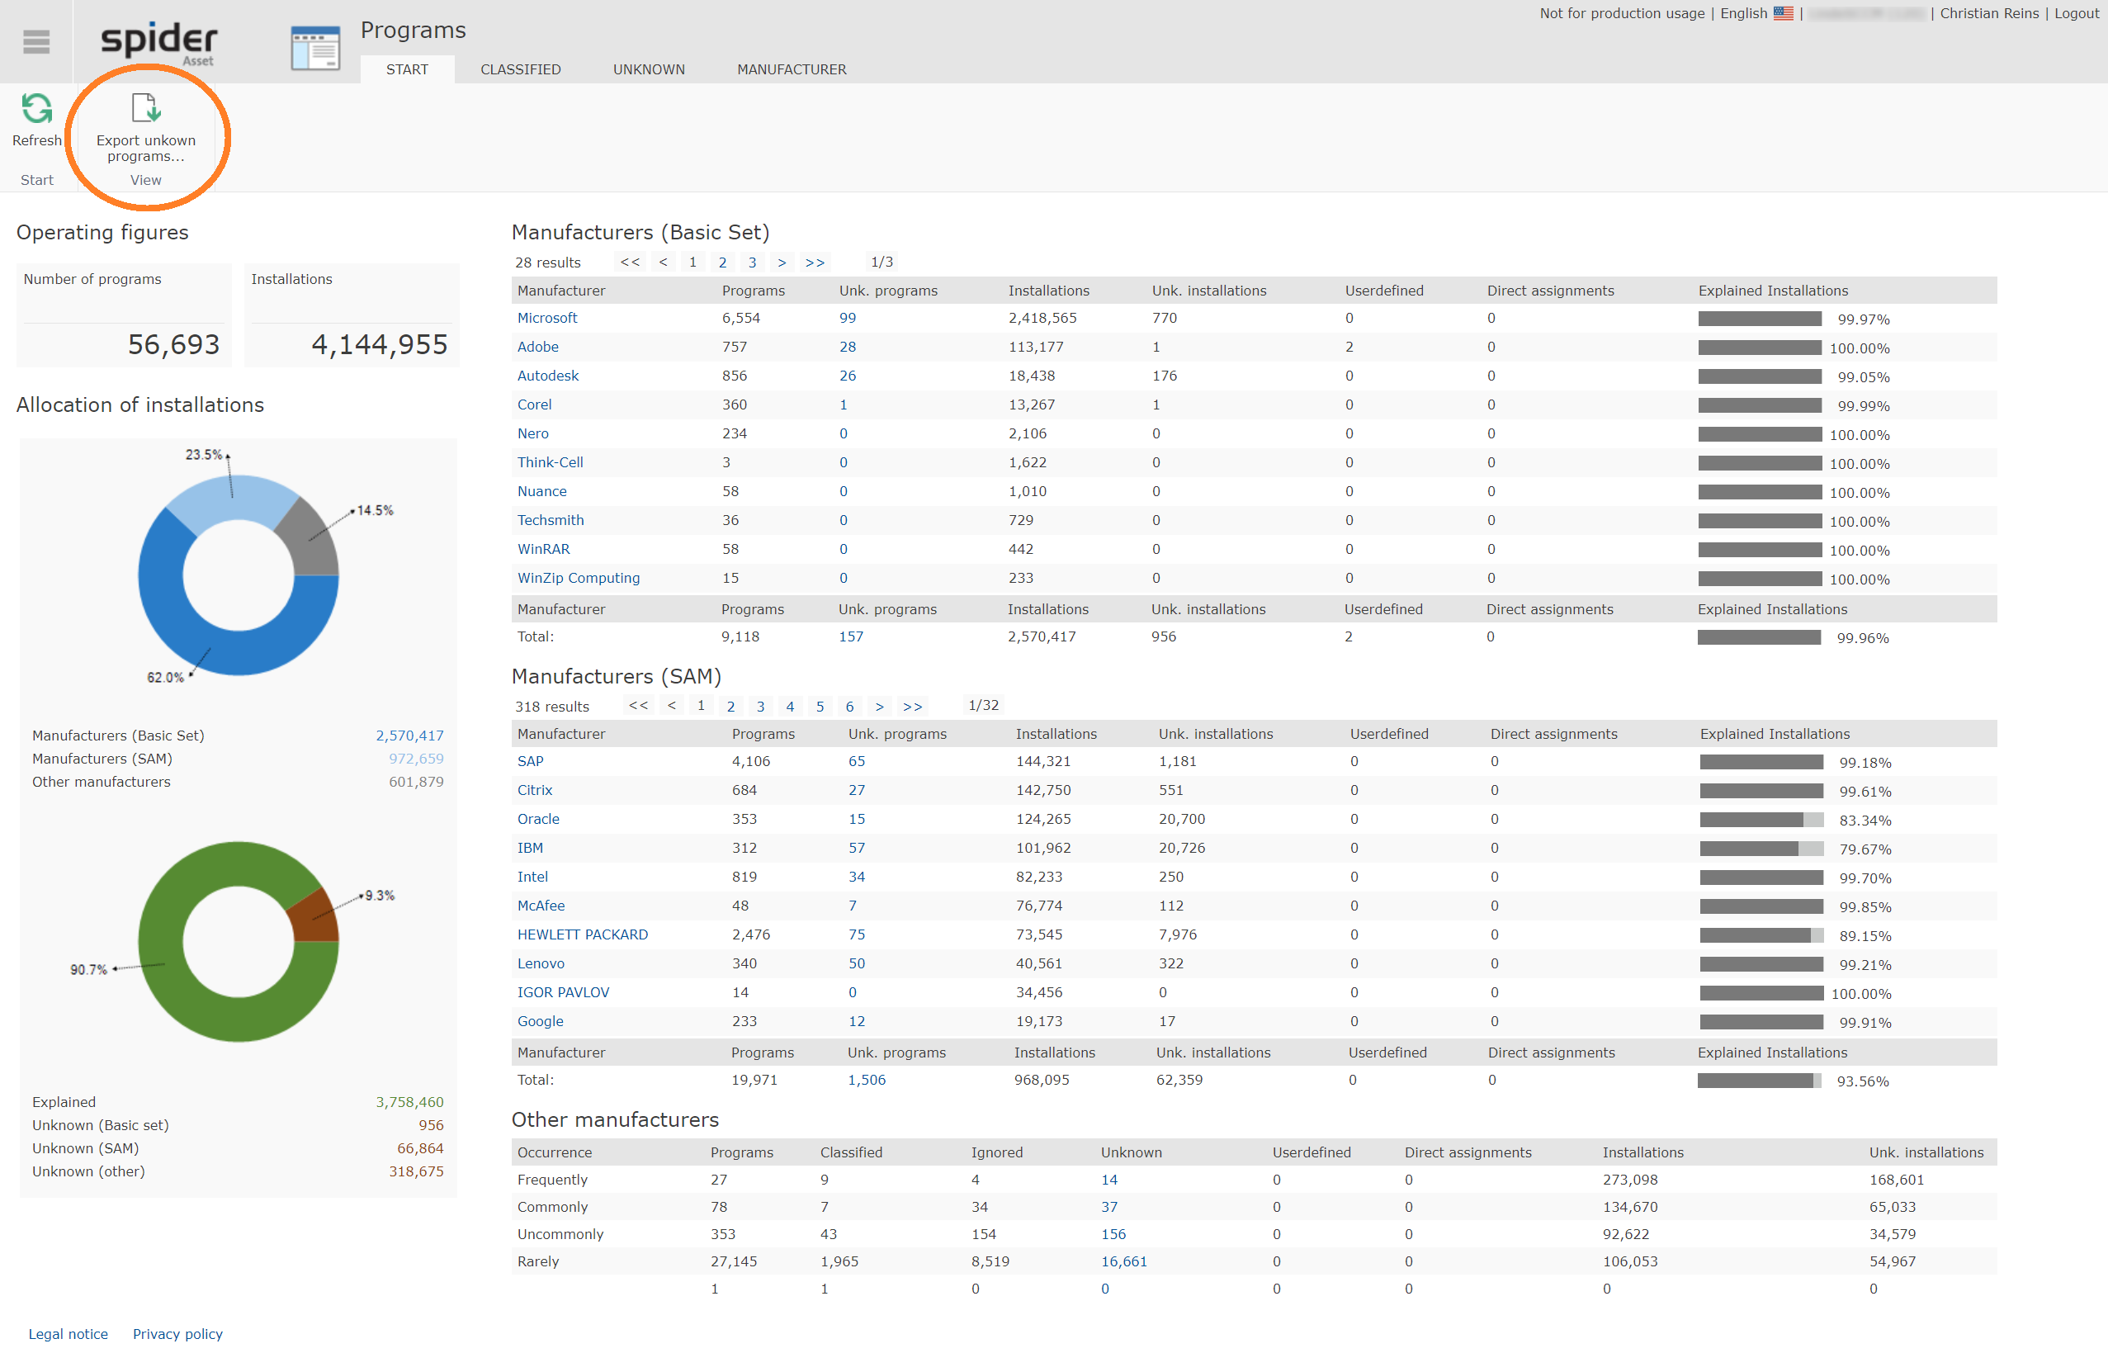Screen dimensions: 2108x1353
Task: Open page 6 of SAM manufacturers results
Action: pos(849,706)
